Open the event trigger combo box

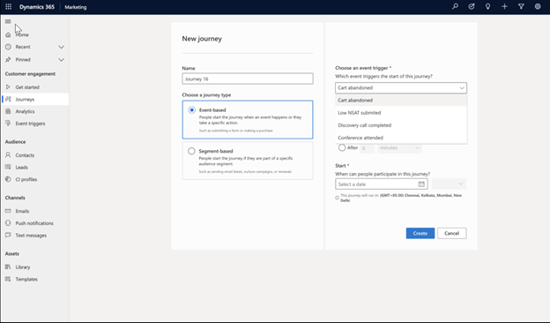[x=401, y=87]
